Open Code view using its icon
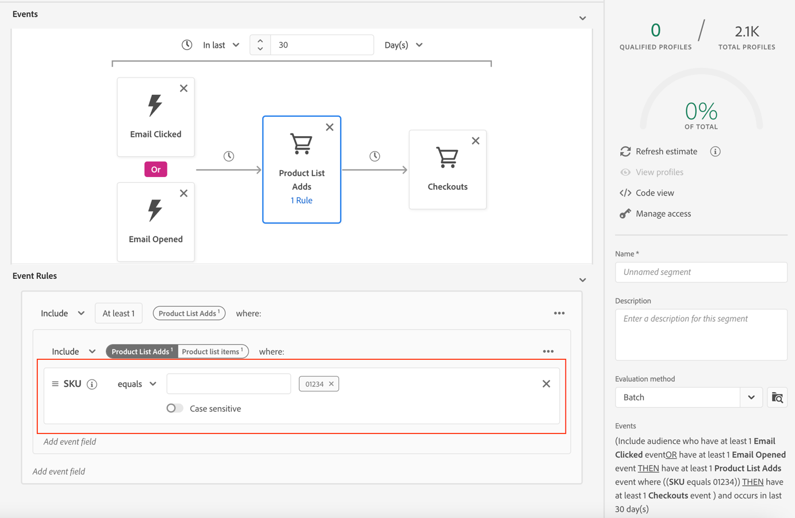This screenshot has height=518, width=795. click(x=625, y=193)
